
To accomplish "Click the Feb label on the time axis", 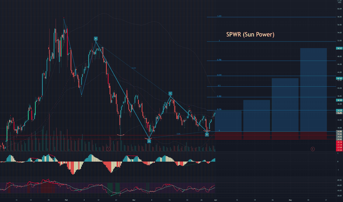I will click(66, 200).
